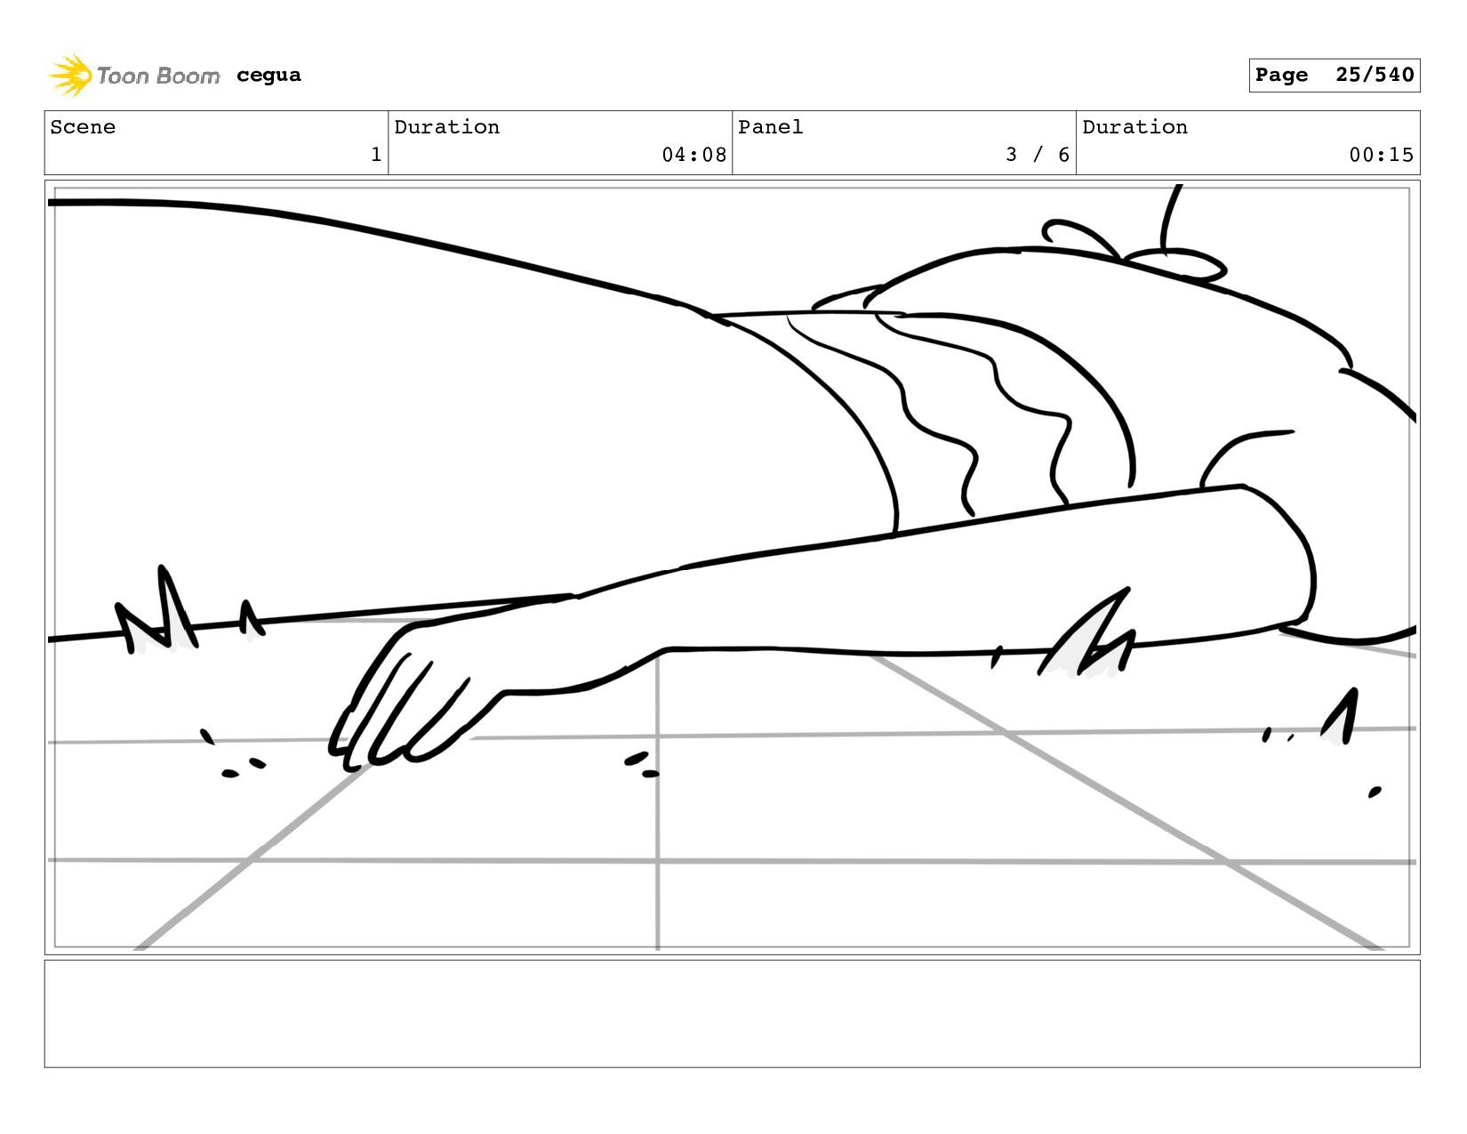
Task: Click the panel duration value '00:15'
Action: tap(1381, 155)
